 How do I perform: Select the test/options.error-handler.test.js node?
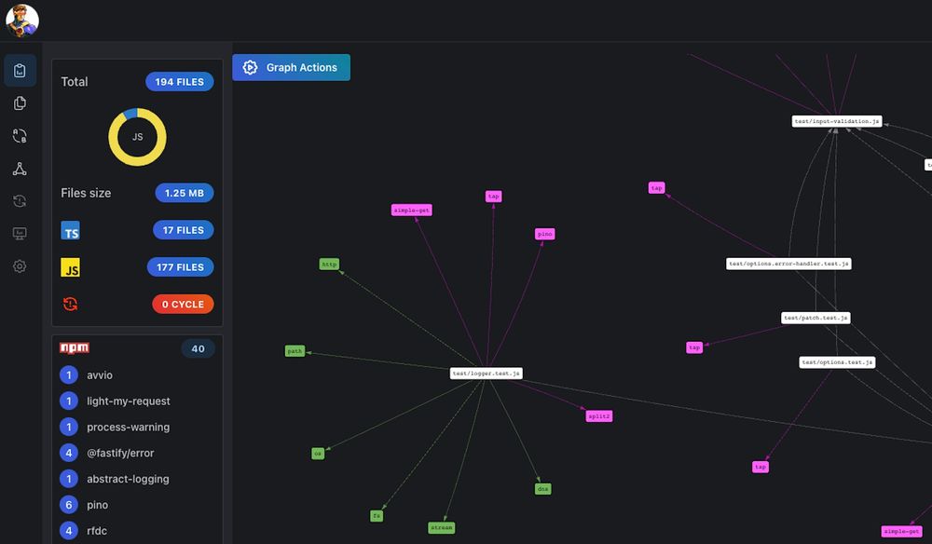[x=788, y=264]
